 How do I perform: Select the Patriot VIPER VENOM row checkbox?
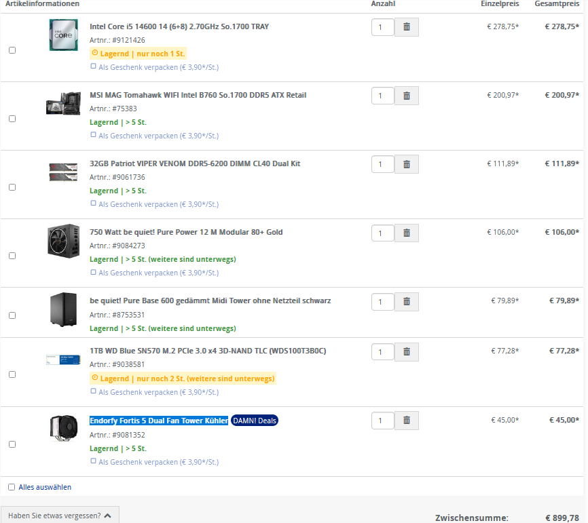[12, 187]
